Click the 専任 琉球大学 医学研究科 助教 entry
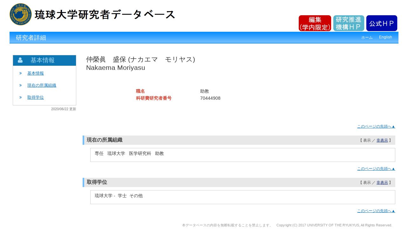Viewport: 408px width, 234px height. click(x=129, y=153)
